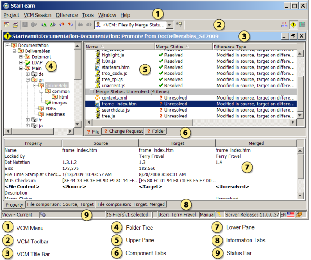Switch to the Change Request tab
Viewport: 311px width, 260px height.
click(123, 131)
